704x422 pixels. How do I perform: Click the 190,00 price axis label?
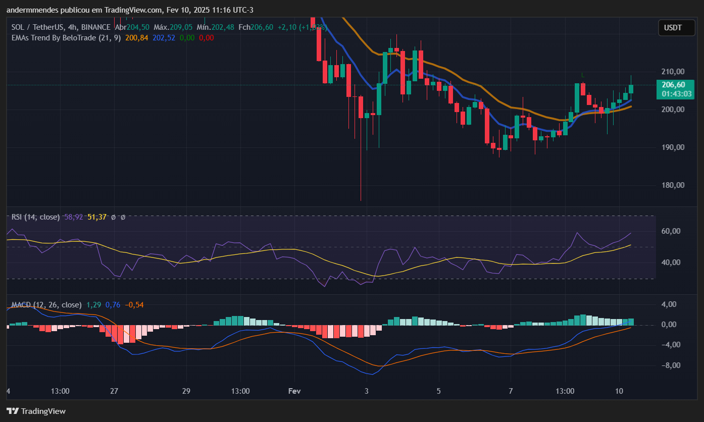673,147
